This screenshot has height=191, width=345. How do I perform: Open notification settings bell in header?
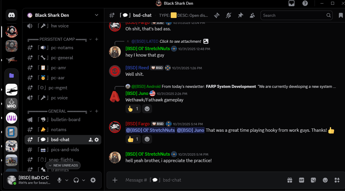tap(229, 15)
